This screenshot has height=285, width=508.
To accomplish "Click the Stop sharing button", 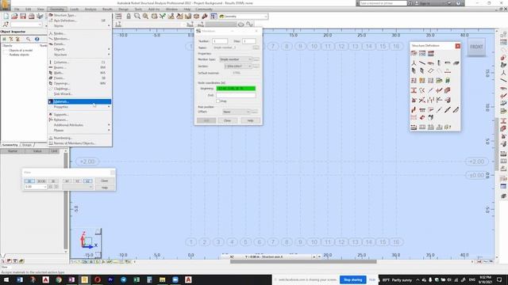I will [x=352, y=279].
